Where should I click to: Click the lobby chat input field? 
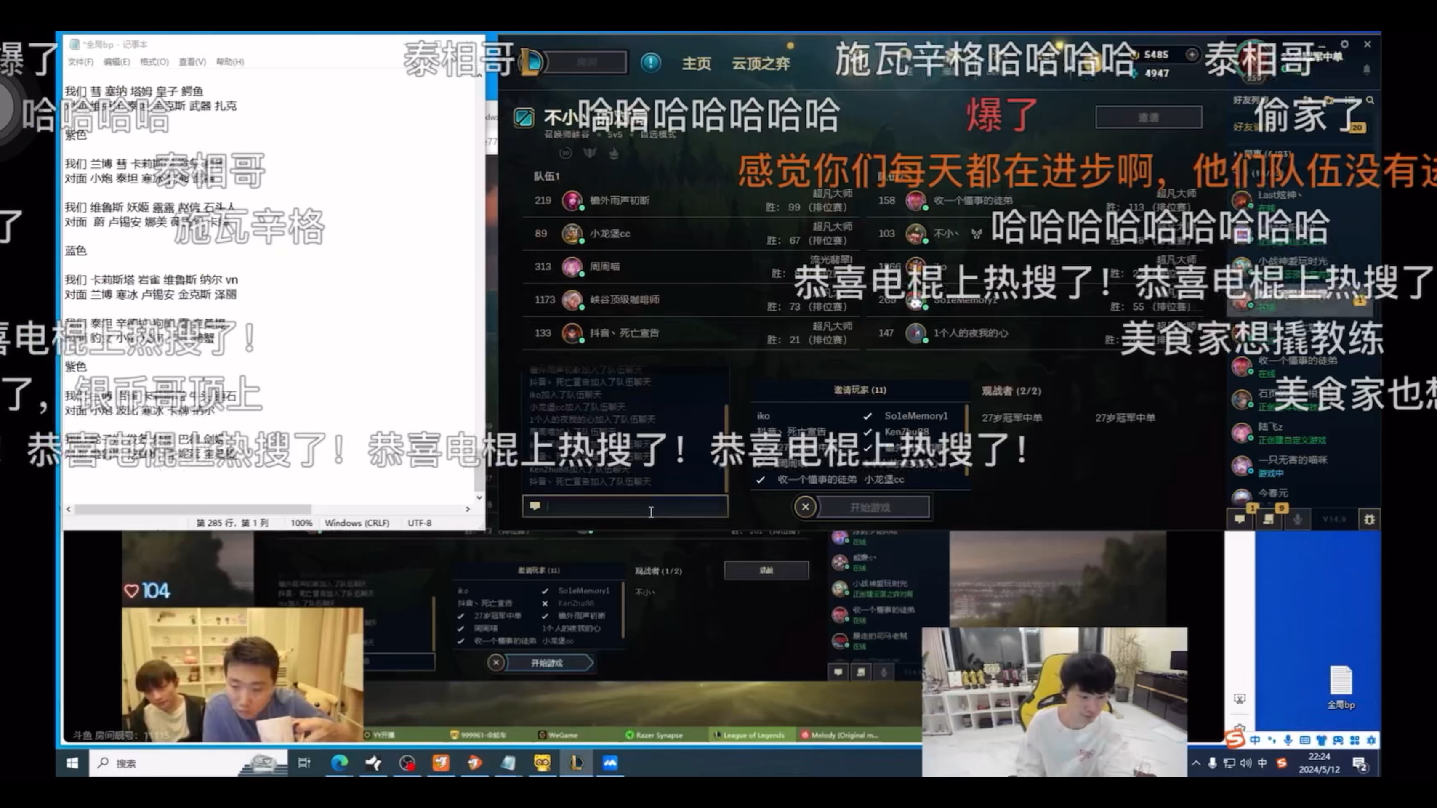point(625,506)
